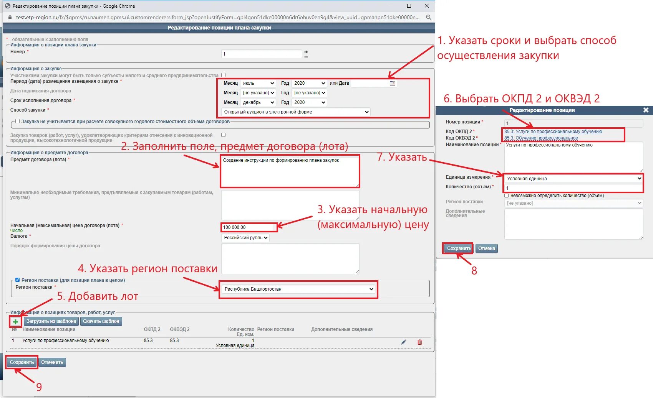653x398 pixels.
Task: Click the zoom magnifier icon in address bar
Action: (429, 17)
